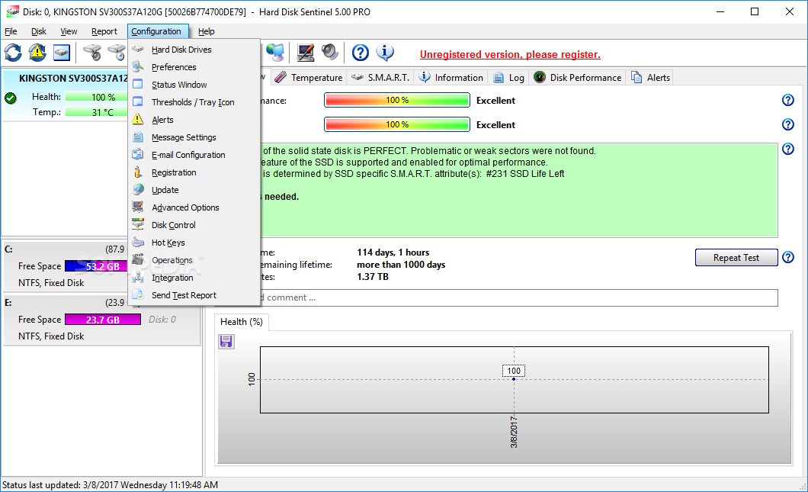This screenshot has width=808, height=492.
Task: Switch to the Information tab
Action: (451, 77)
